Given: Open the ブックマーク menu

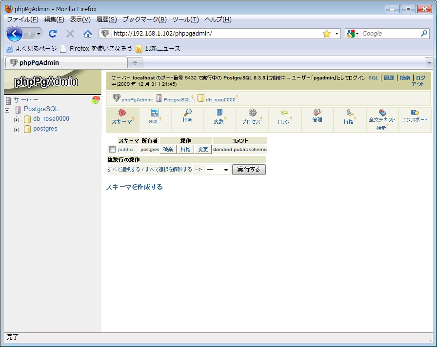Looking at the screenshot, I should click(145, 19).
